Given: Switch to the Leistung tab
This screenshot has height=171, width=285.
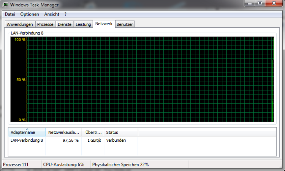Looking at the screenshot, I should pyautogui.click(x=83, y=24).
